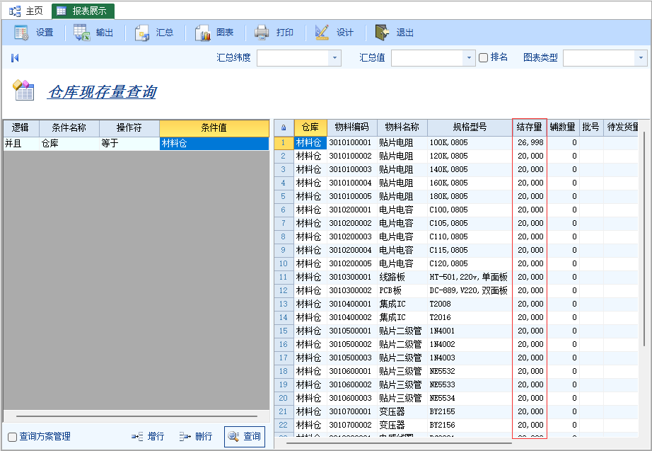Click the PCB板 material name cell

pyautogui.click(x=402, y=291)
